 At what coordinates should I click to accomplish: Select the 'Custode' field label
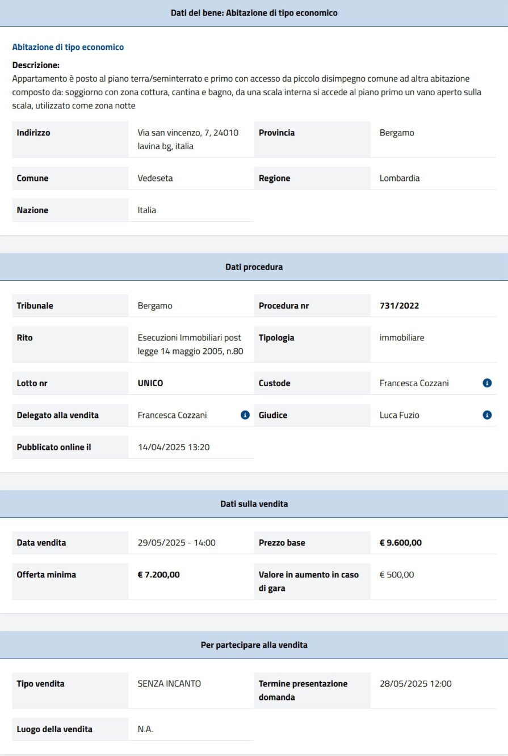(274, 383)
